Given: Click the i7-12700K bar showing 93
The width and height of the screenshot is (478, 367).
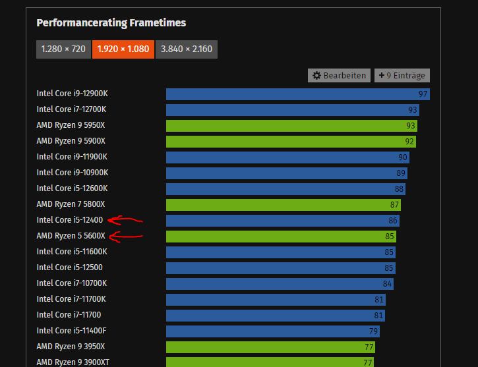Looking at the screenshot, I should (x=293, y=110).
